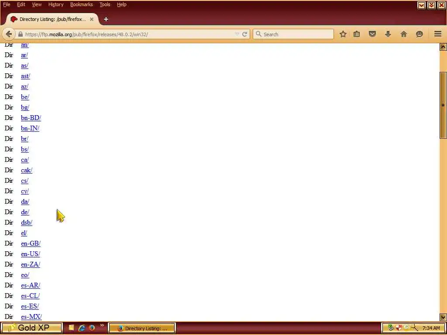Open the cs/ directory link
Screen dimensions: 447x335
pyautogui.click(x=24, y=181)
